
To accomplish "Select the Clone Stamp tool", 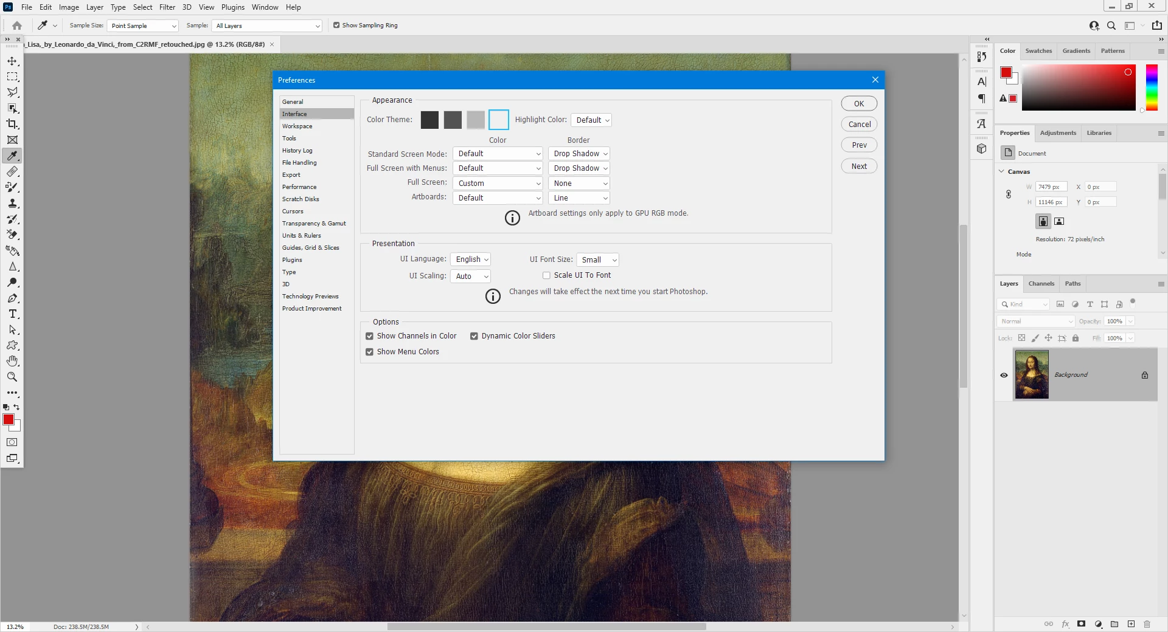I will [12, 203].
